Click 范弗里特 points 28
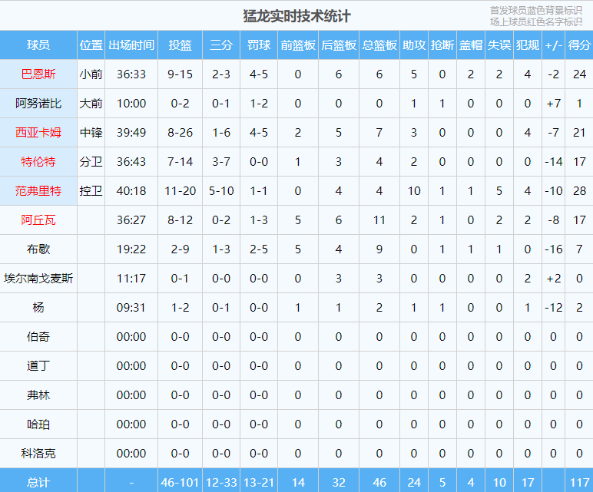 point(579,190)
